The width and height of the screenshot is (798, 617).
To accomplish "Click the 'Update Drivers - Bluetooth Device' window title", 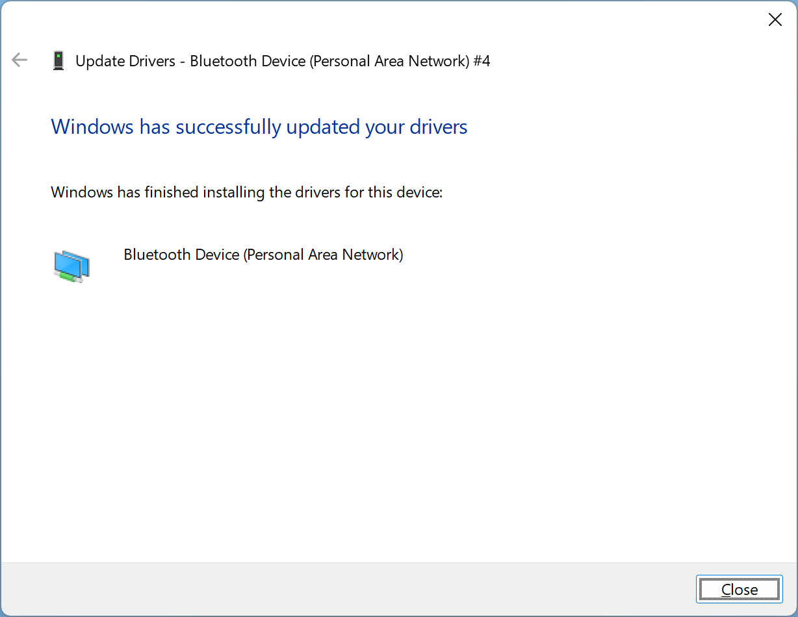I will pyautogui.click(x=283, y=61).
